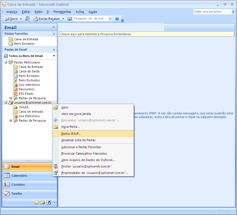Open the address search dropdown arrow
Image resolution: width=237 pixels, height=215 pixels.
(x=110, y=19)
